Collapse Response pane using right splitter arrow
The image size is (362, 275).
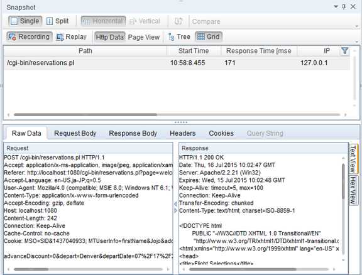coord(175,210)
